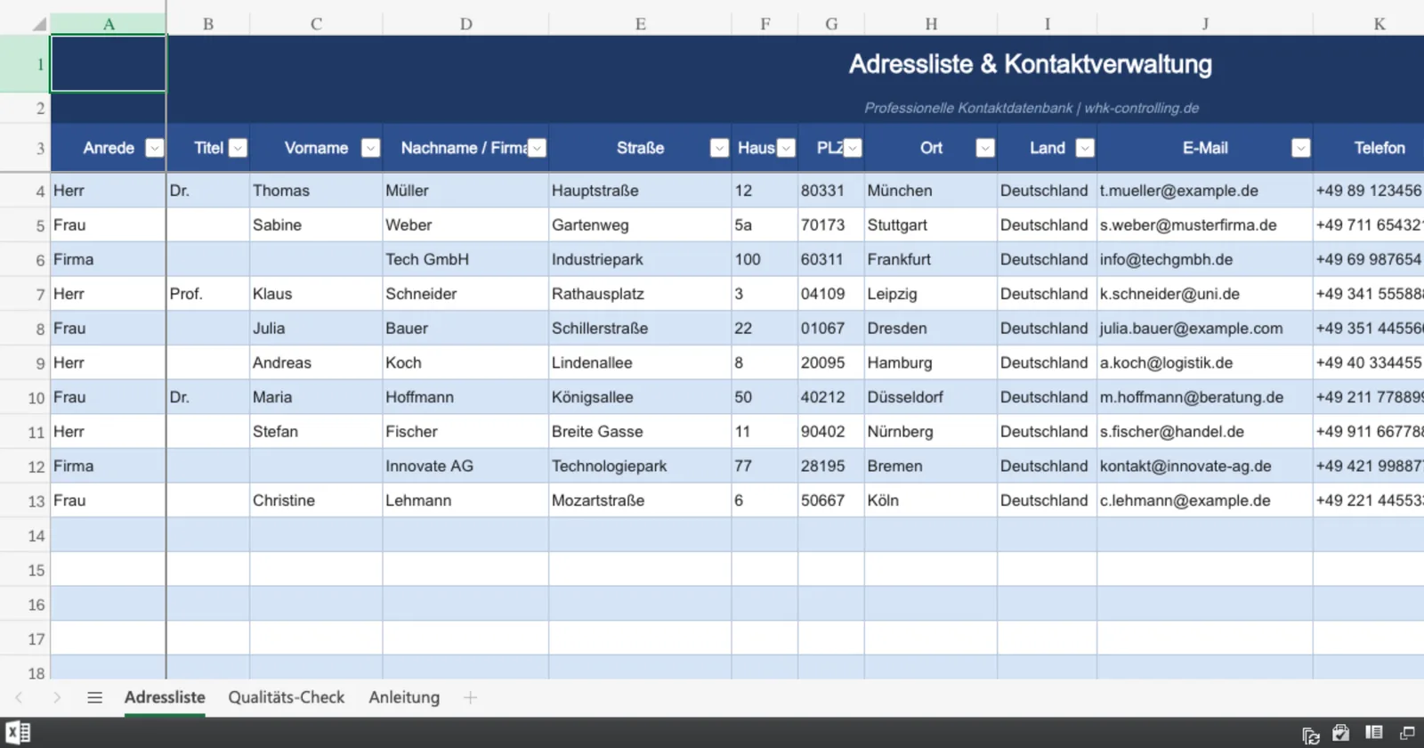Select the cell containing Rathausplatz
Image resolution: width=1424 pixels, height=748 pixels.
[x=640, y=294]
